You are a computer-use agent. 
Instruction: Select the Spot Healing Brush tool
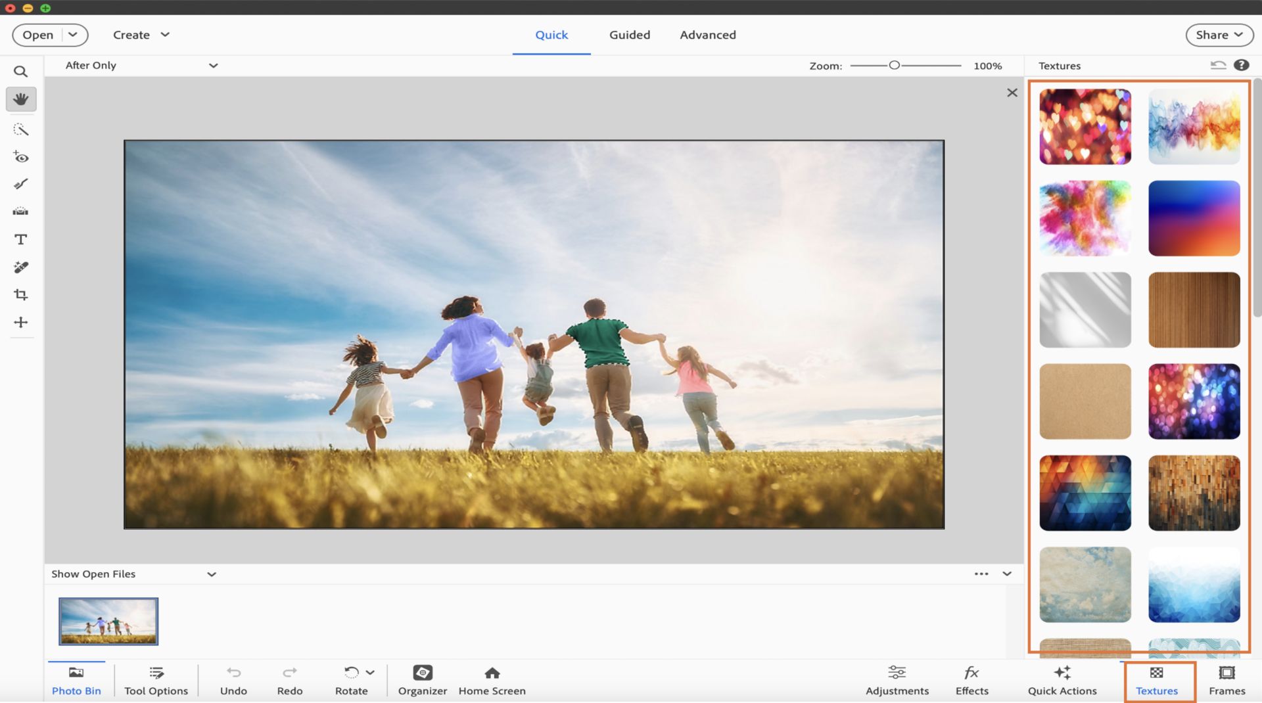20,267
